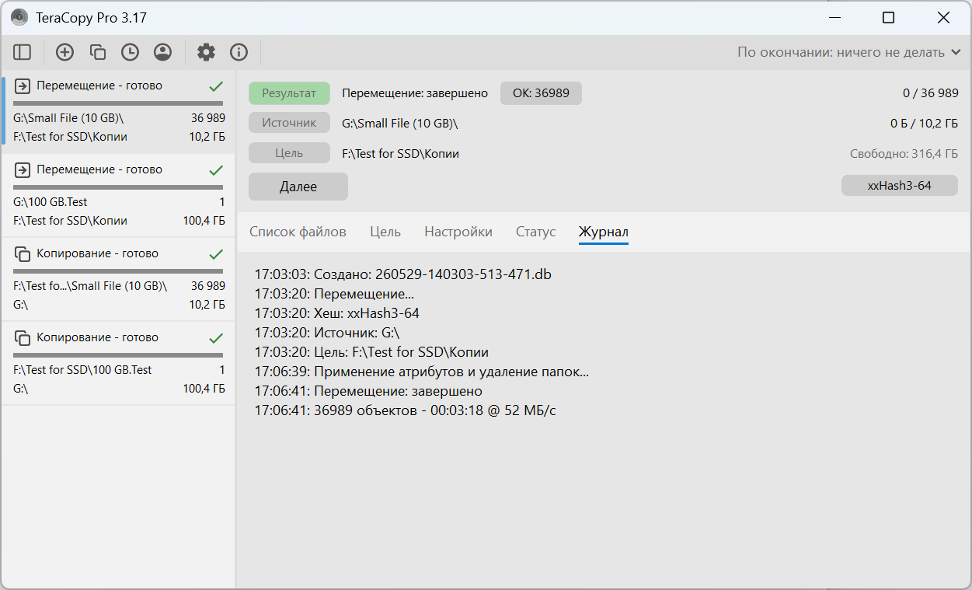Click the copy icon of the Small File copy job

coord(23,253)
